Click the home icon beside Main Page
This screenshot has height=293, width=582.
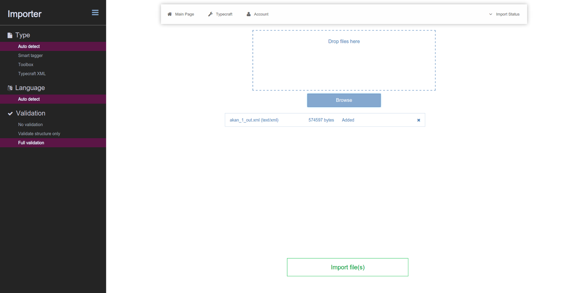(x=170, y=14)
